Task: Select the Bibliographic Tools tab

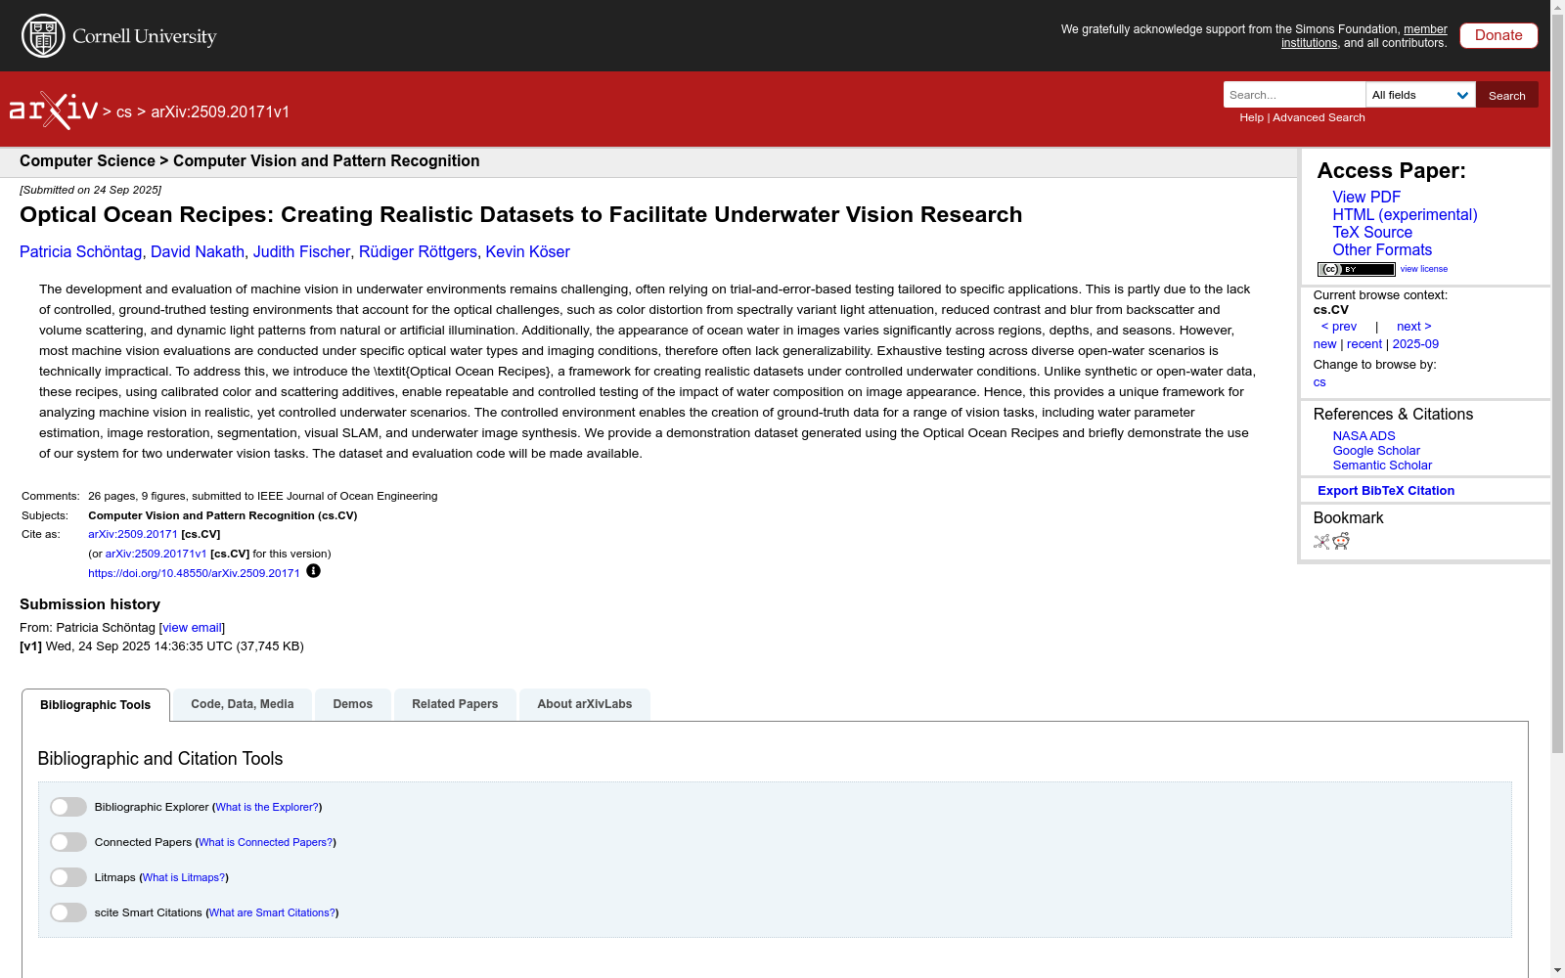Action: pos(96,705)
